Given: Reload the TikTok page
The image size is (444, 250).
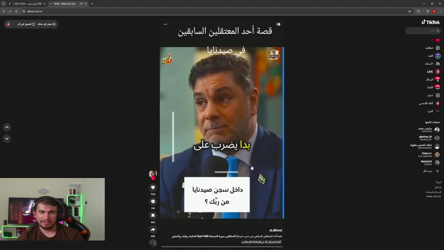Looking at the screenshot, I should (x=16, y=11).
